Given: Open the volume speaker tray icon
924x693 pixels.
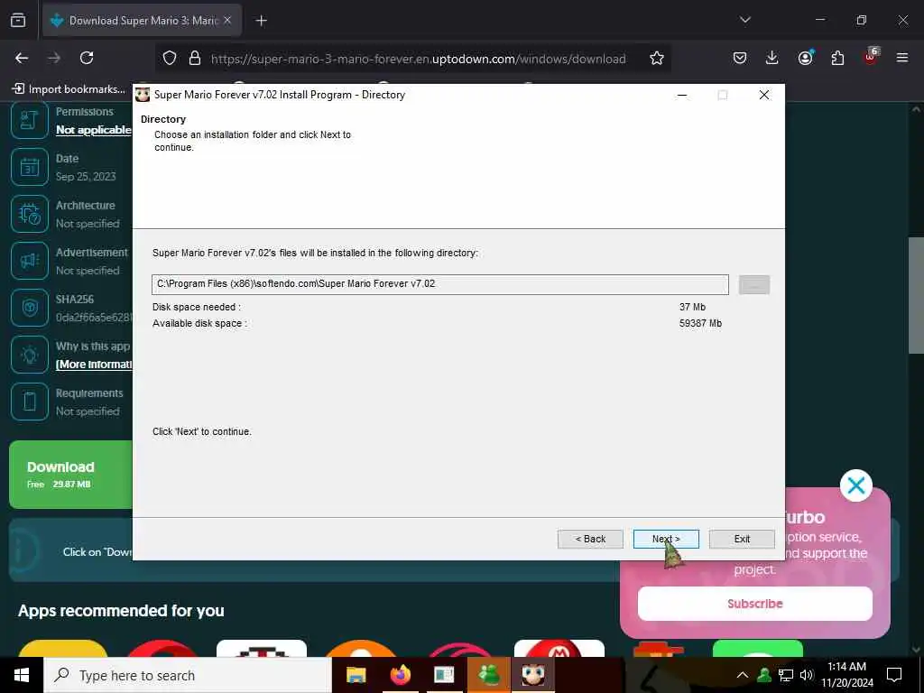Looking at the screenshot, I should click(806, 675).
